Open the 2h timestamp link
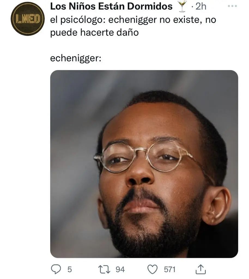Viewport: 249px width, 279px height. (x=201, y=7)
